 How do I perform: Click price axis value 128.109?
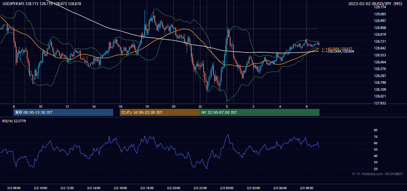coord(380,89)
